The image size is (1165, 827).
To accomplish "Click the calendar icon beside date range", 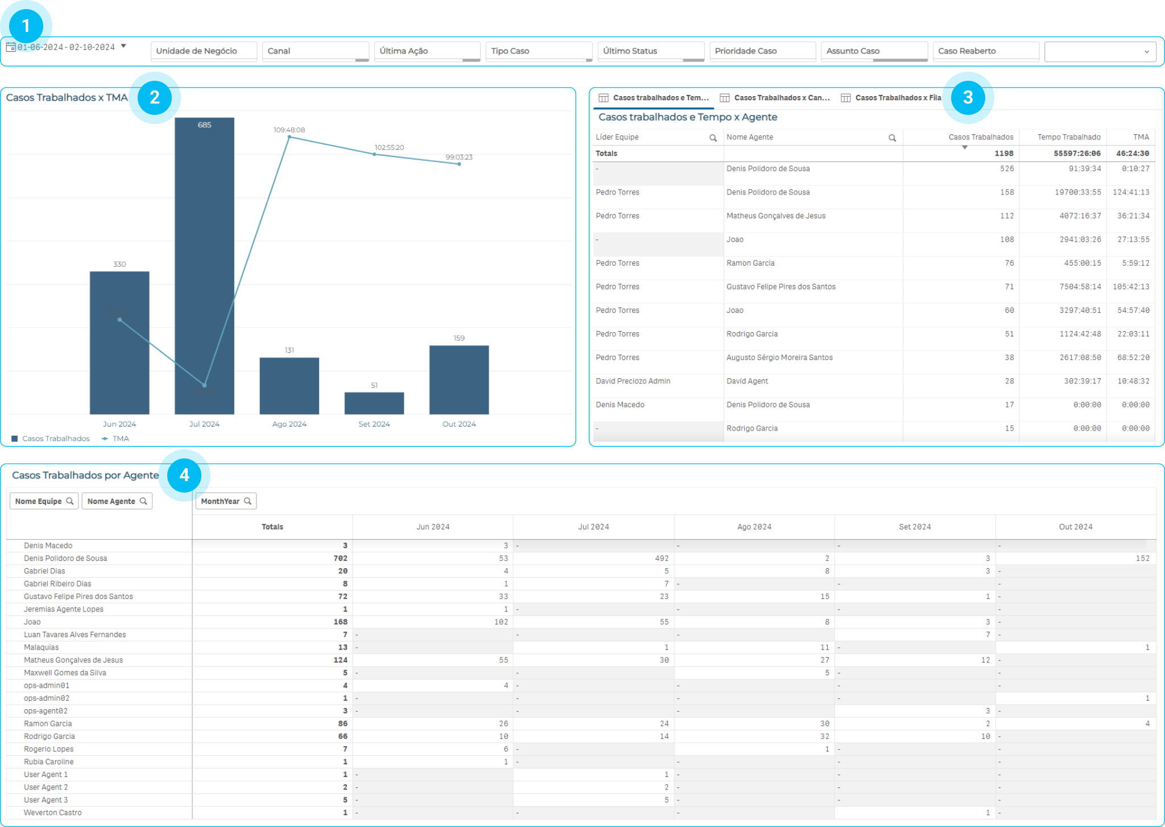I will tap(11, 47).
